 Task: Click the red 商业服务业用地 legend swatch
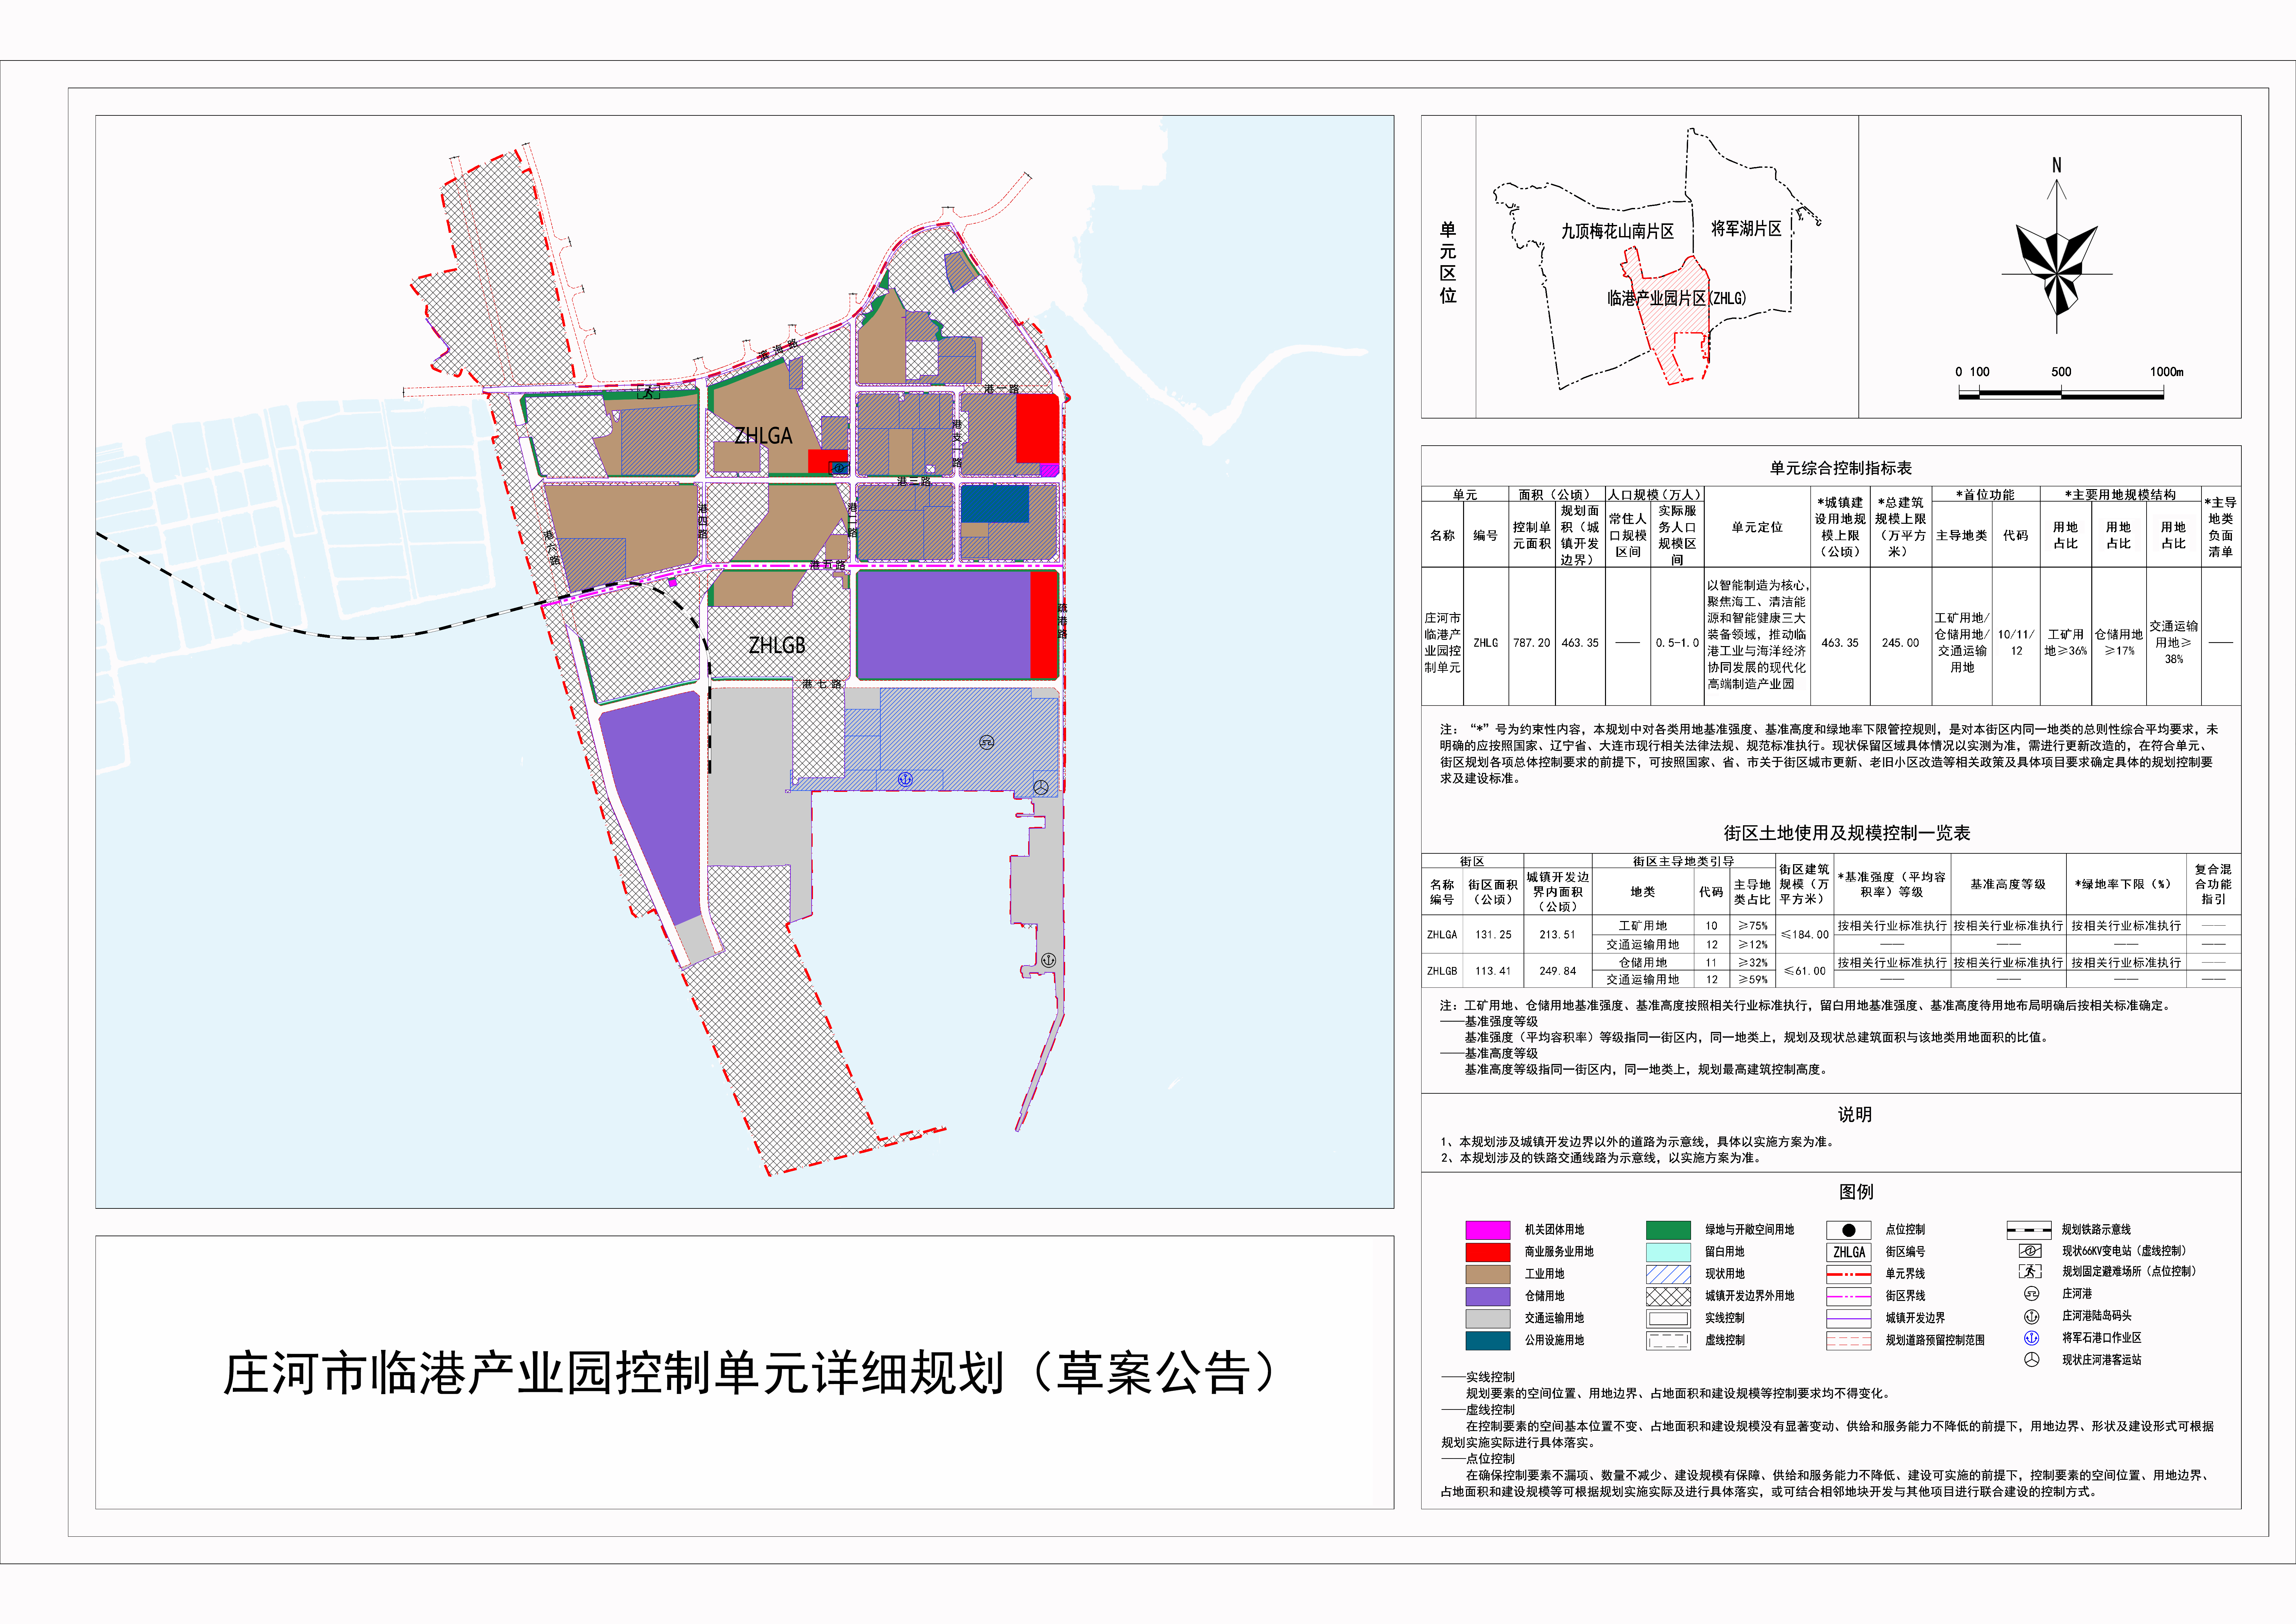point(1488,1252)
